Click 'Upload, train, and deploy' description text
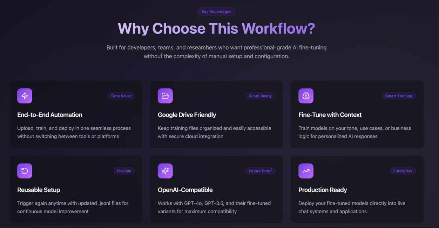Viewport: 439px width, 228px height. coord(74,132)
